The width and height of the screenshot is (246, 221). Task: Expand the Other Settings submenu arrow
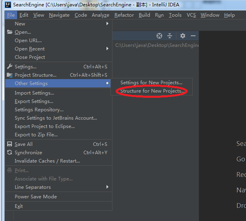pyautogui.click(x=107, y=83)
